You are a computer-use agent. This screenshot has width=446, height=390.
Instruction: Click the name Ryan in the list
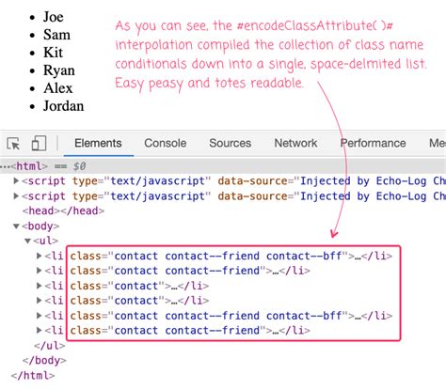click(59, 70)
